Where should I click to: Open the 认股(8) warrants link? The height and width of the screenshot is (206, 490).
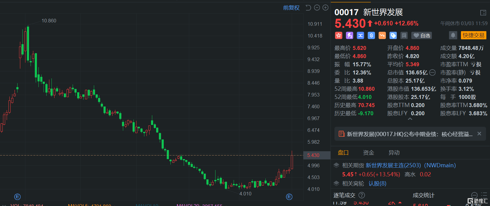pos(377,183)
